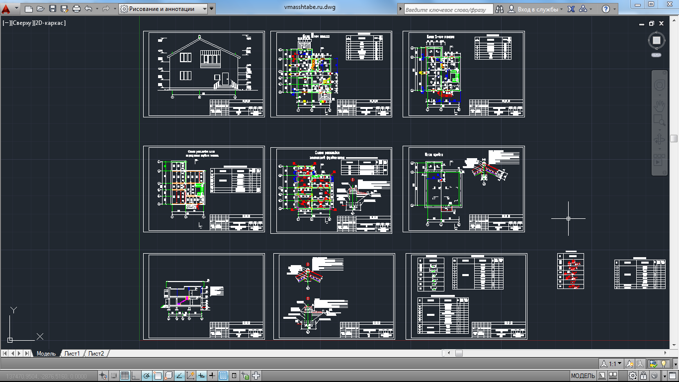The image size is (679, 382).
Task: Open the 1:1 annotation scale dropdown
Action: [611, 364]
